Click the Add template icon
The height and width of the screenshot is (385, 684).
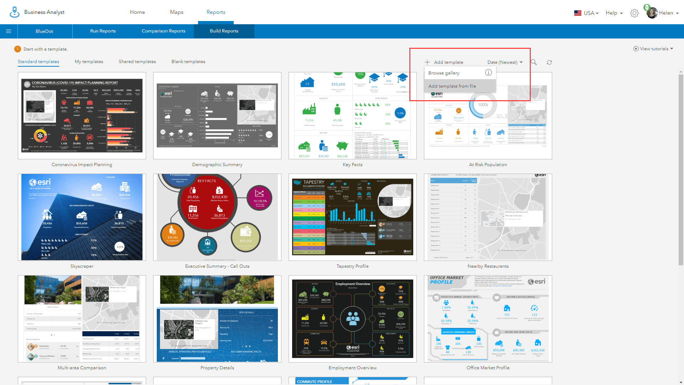coord(427,62)
